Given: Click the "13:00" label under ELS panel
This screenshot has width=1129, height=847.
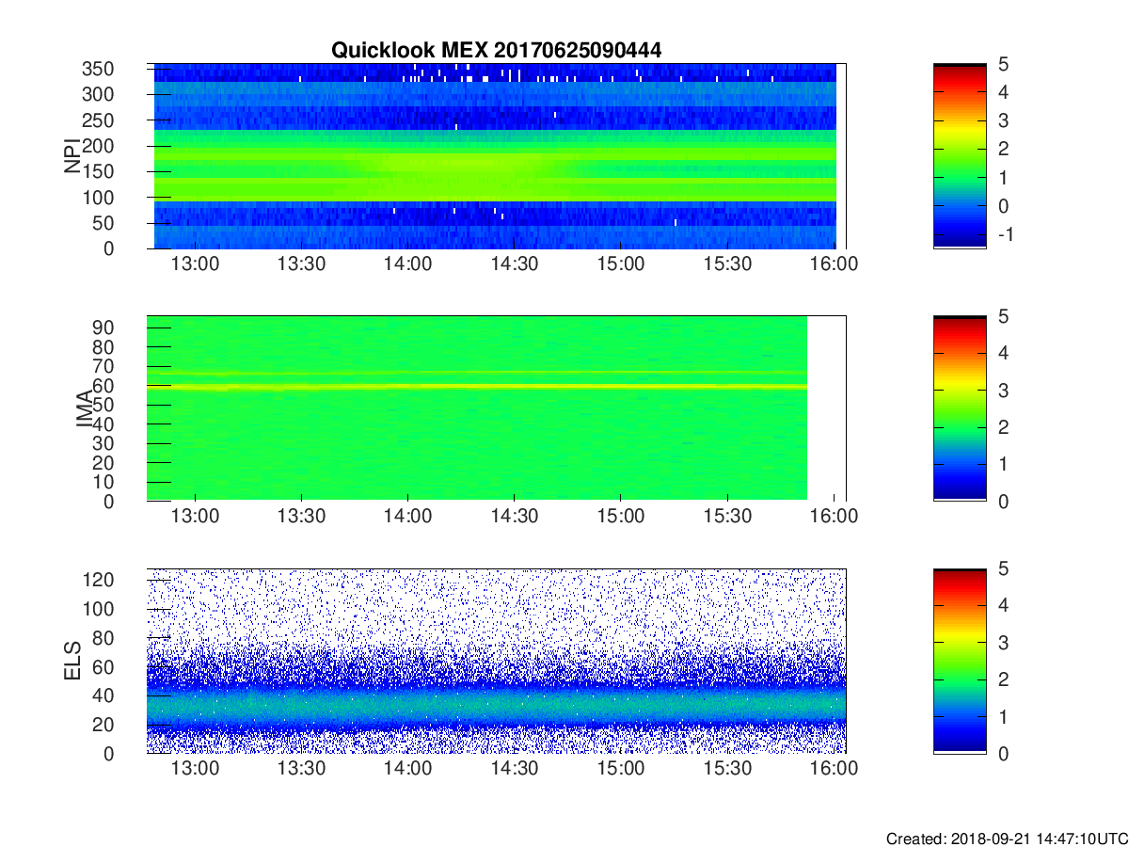Looking at the screenshot, I should coord(195,769).
